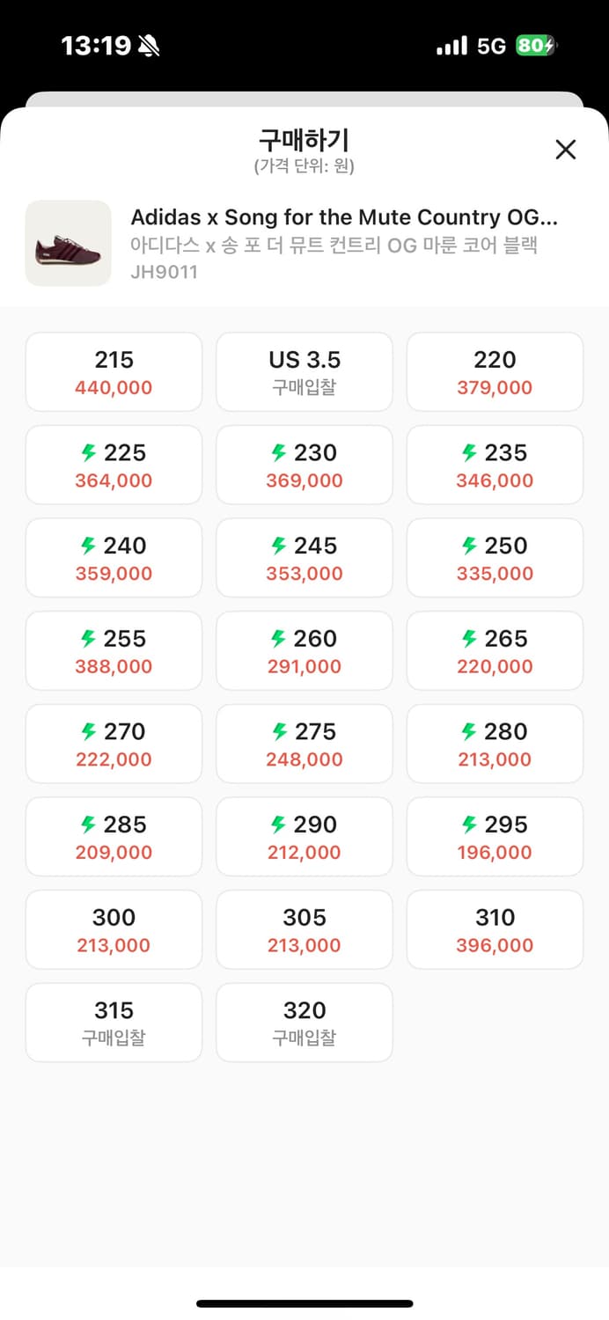Select size 220 for 379,000 won
Image resolution: width=609 pixels, height=1320 pixels.
tap(495, 372)
